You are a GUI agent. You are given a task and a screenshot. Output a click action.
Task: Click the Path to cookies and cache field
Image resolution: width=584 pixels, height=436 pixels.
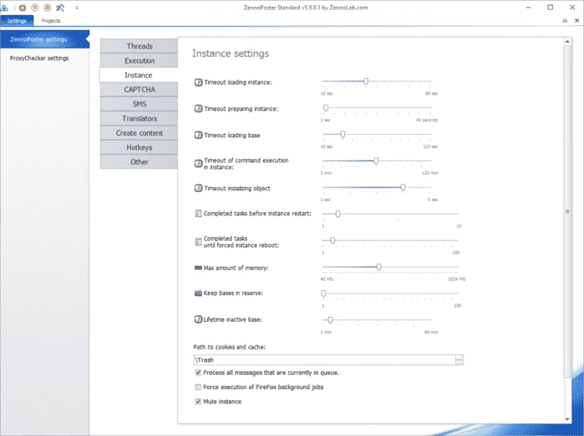(x=323, y=360)
